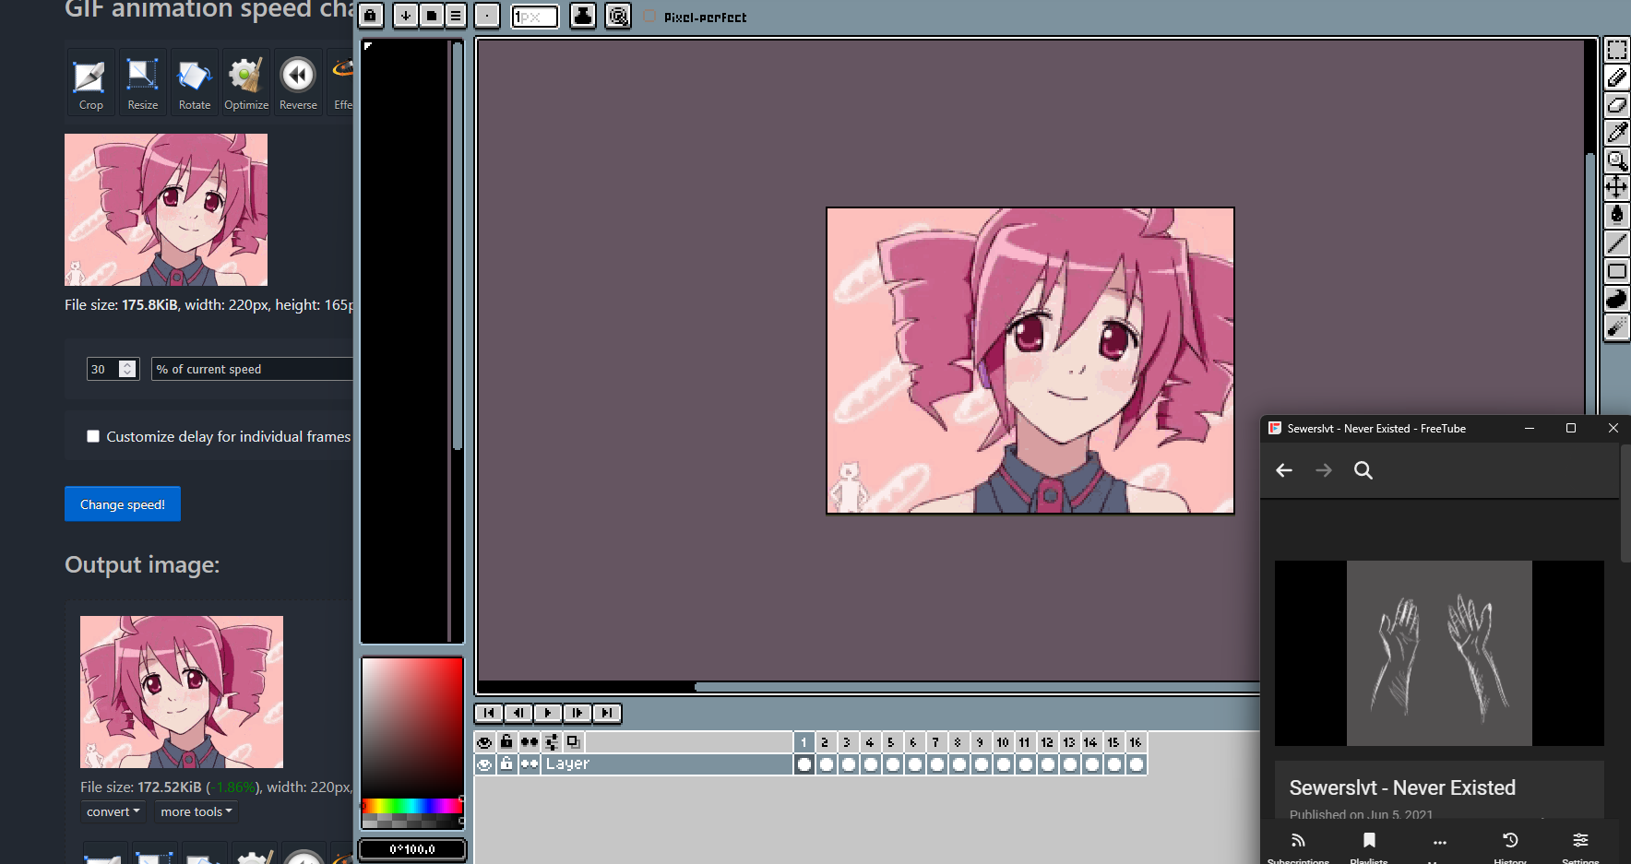Viewport: 1631px width, 864px height.
Task: Expand the more tools dropdown
Action: (x=196, y=811)
